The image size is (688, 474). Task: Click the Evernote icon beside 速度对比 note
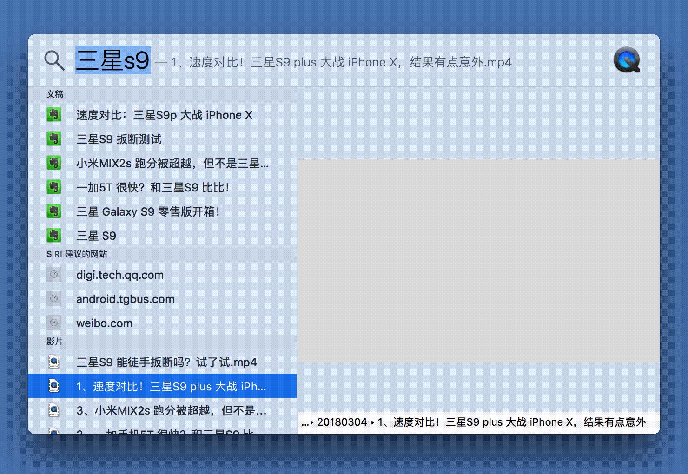pos(54,114)
